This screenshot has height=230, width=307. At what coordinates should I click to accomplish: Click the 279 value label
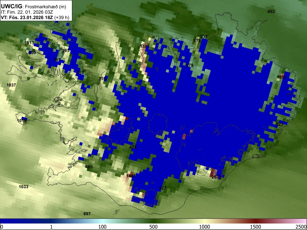pyautogui.click(x=190, y=65)
